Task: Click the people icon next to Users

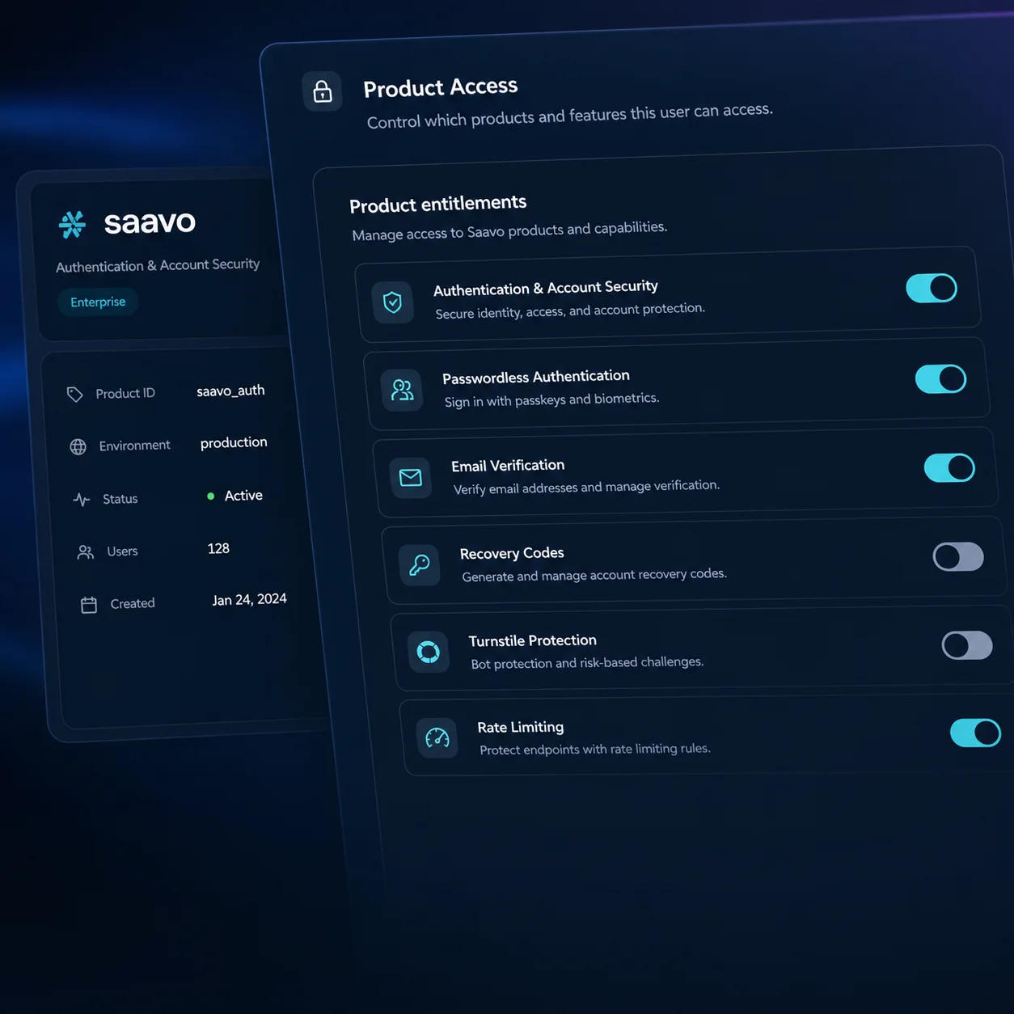Action: click(x=86, y=552)
